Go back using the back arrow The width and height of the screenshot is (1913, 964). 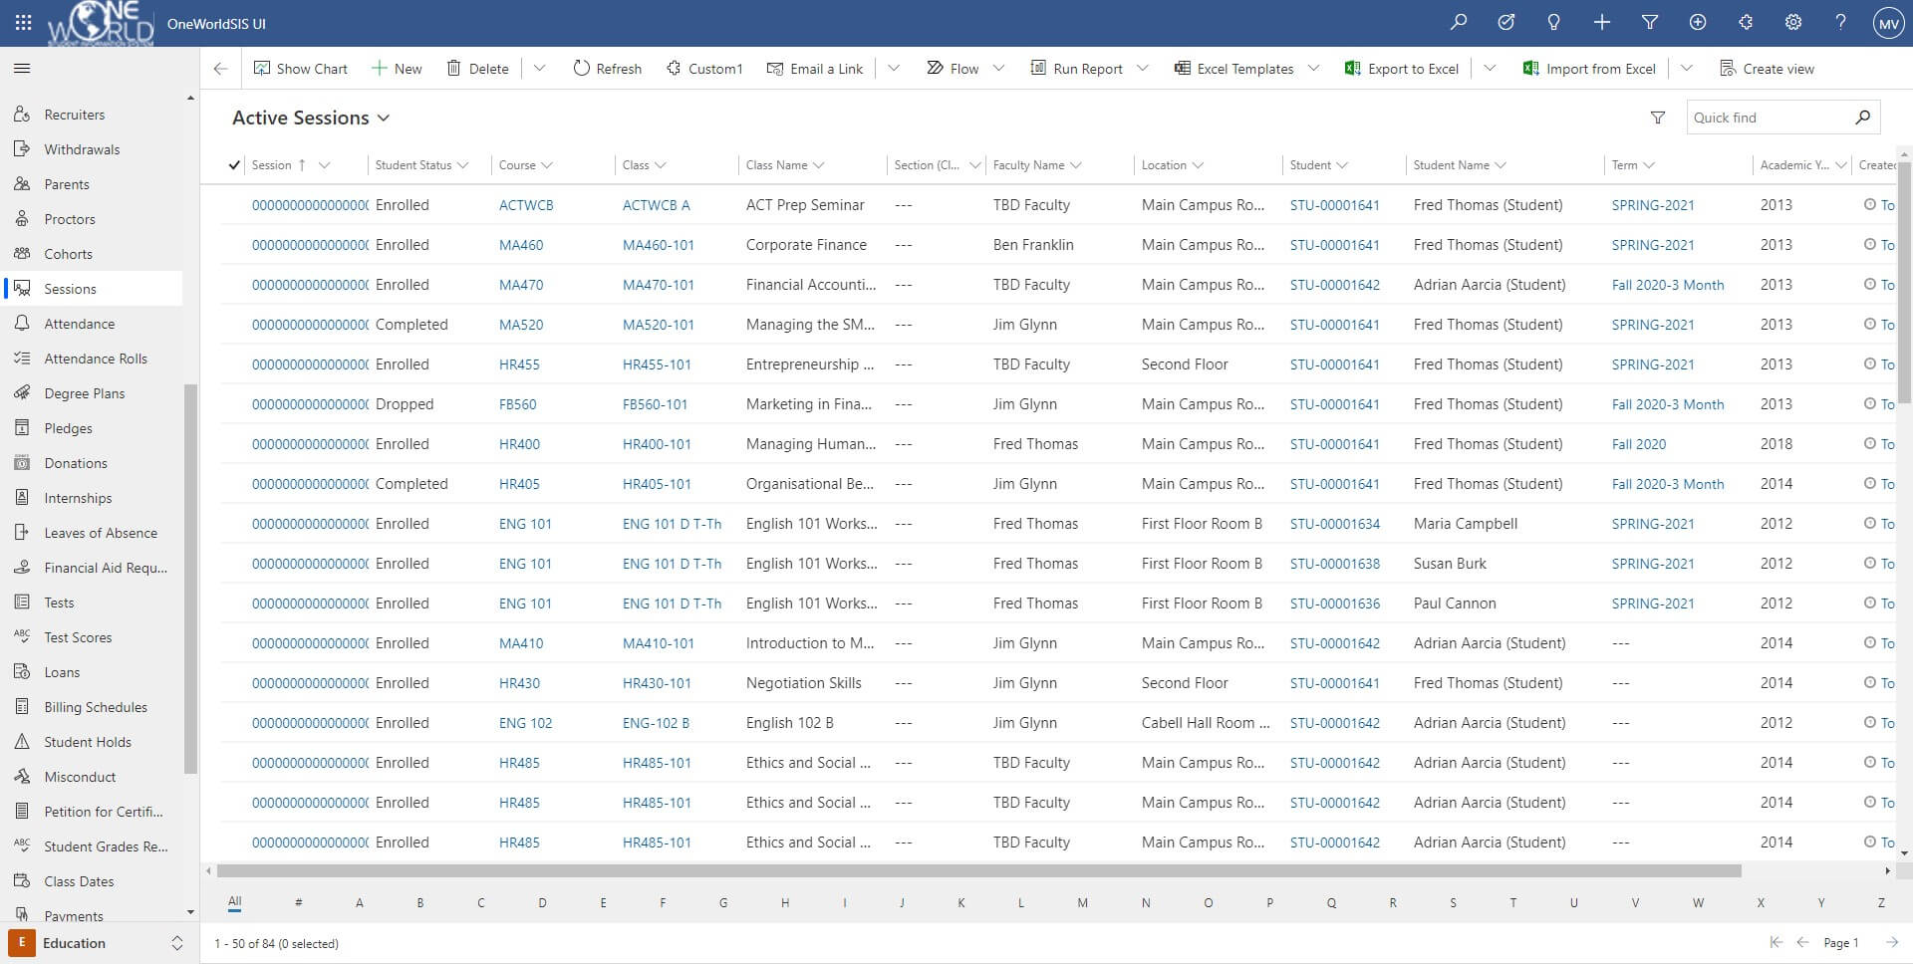tap(221, 69)
